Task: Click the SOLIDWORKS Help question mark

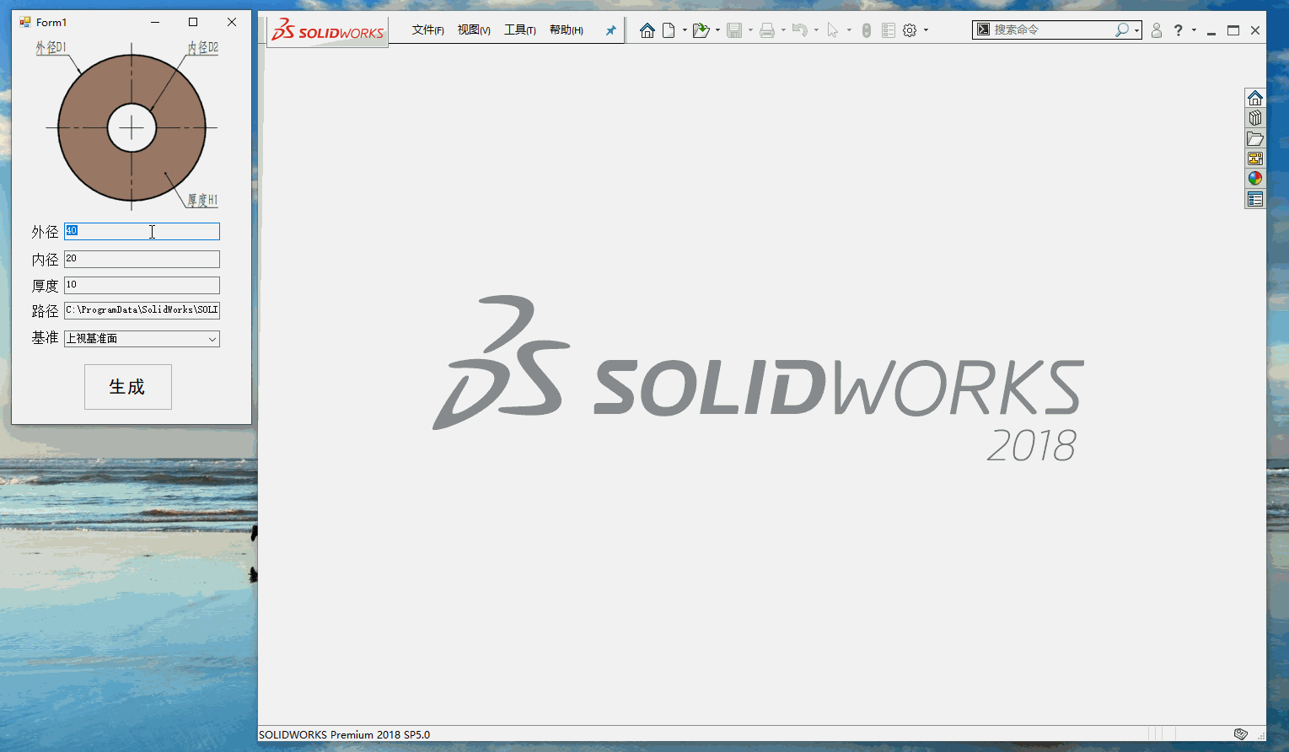Action: [1178, 30]
